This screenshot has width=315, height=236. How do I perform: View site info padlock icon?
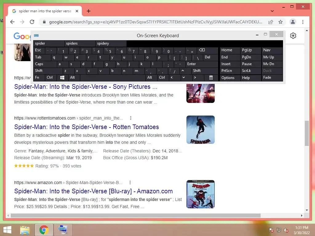tap(44, 22)
